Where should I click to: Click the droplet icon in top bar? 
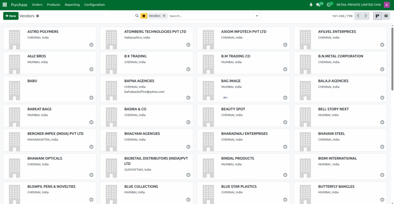pos(311,5)
